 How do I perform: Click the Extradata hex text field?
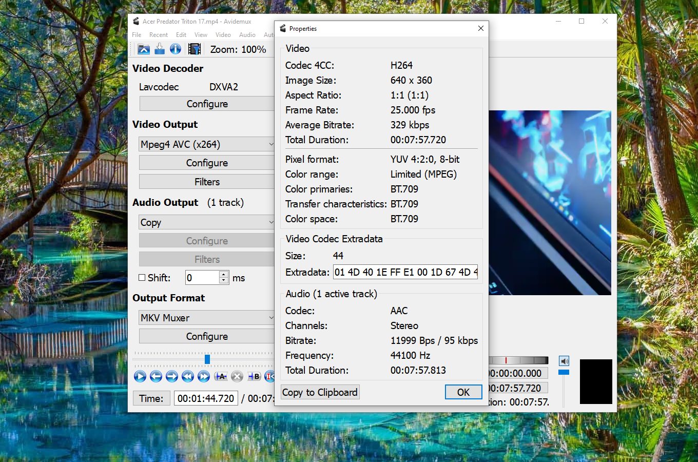(x=405, y=272)
